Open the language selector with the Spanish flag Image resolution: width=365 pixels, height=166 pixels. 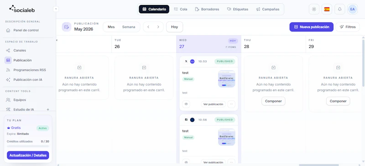[x=327, y=9]
